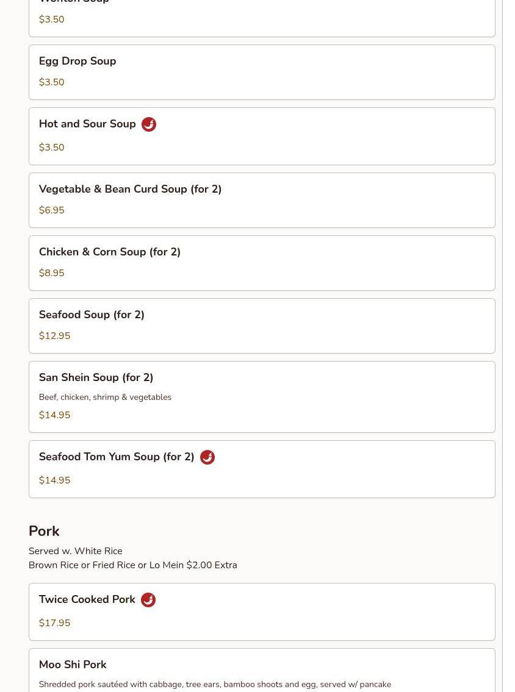Click the $17.95 Twice Cooked Pork price

tap(54, 622)
